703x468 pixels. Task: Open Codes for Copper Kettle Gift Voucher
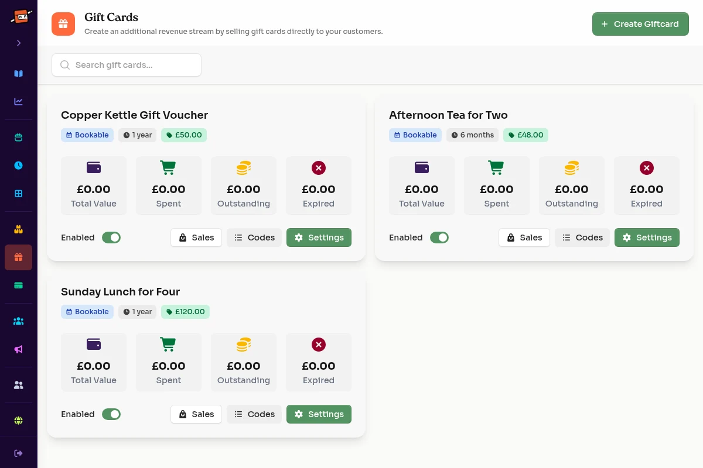(x=254, y=238)
